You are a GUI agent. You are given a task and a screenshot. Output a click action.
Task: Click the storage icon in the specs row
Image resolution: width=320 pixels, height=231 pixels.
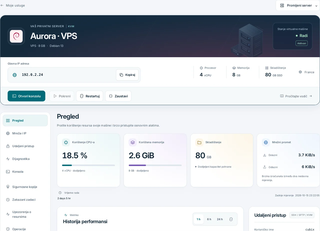point(267,68)
